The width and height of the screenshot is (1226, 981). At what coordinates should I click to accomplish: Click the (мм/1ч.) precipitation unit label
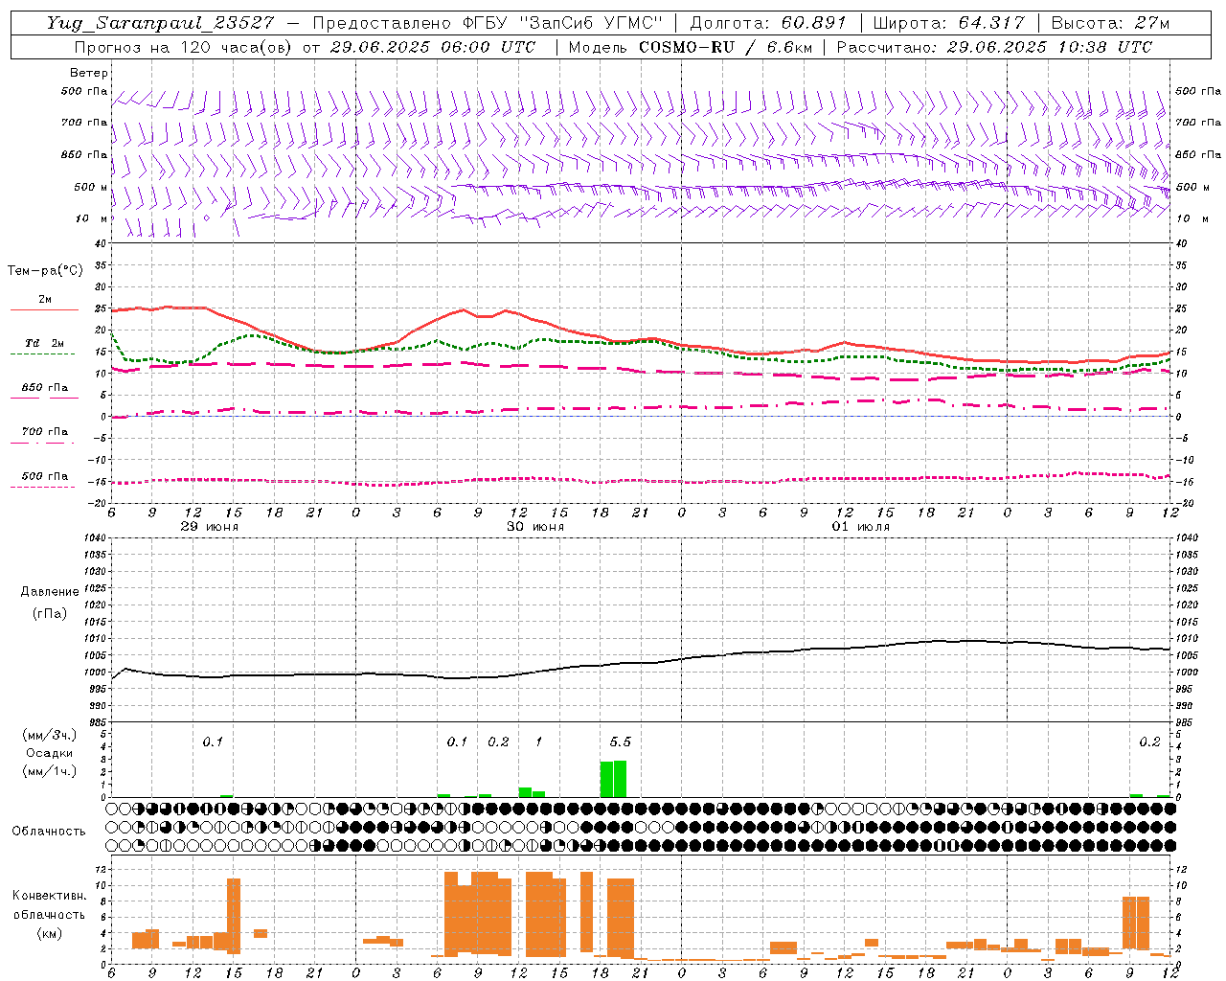50,770
